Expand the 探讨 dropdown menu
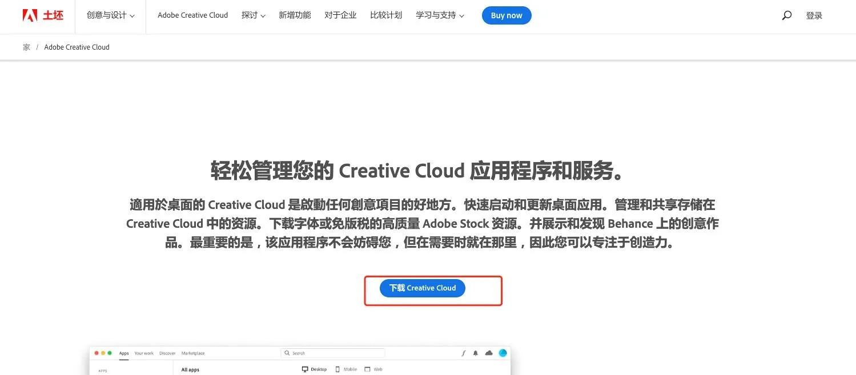The height and width of the screenshot is (375, 856). coord(254,15)
